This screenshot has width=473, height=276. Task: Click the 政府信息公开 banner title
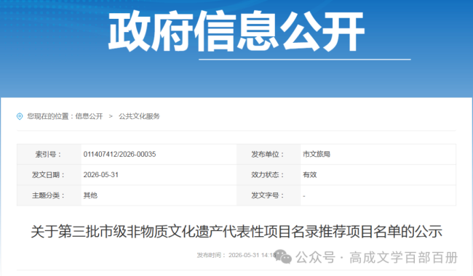tap(236, 31)
